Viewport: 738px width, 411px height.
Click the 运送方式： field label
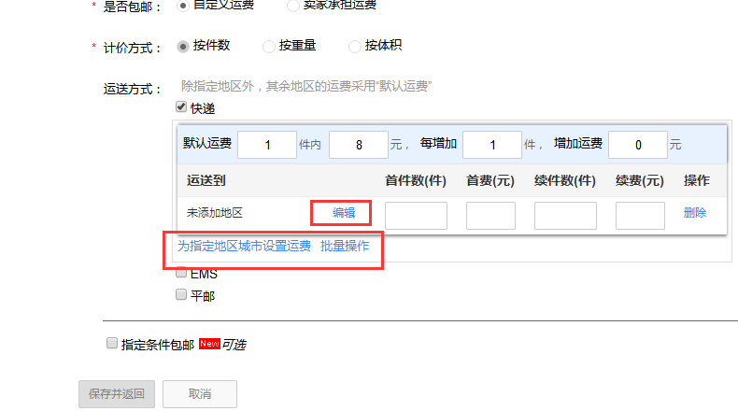click(133, 89)
